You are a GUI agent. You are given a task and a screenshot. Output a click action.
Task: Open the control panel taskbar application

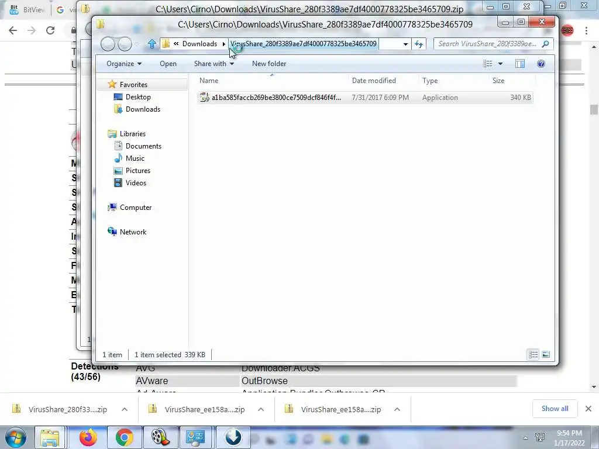[x=195, y=437]
